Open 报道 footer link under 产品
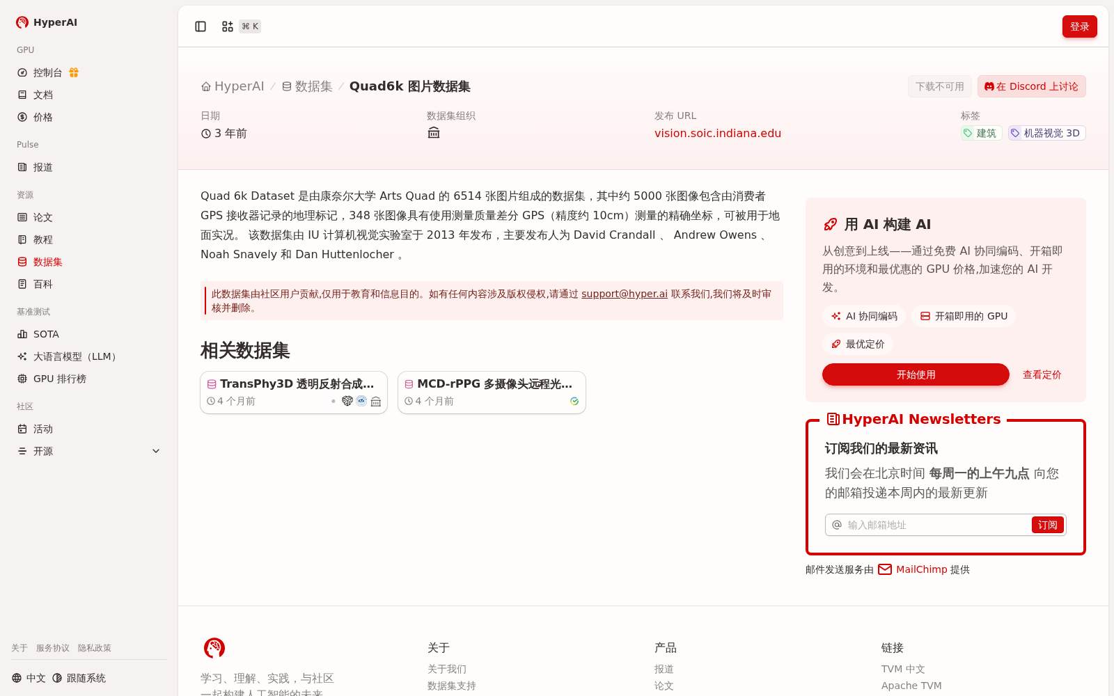This screenshot has height=696, width=1114. coord(664,669)
